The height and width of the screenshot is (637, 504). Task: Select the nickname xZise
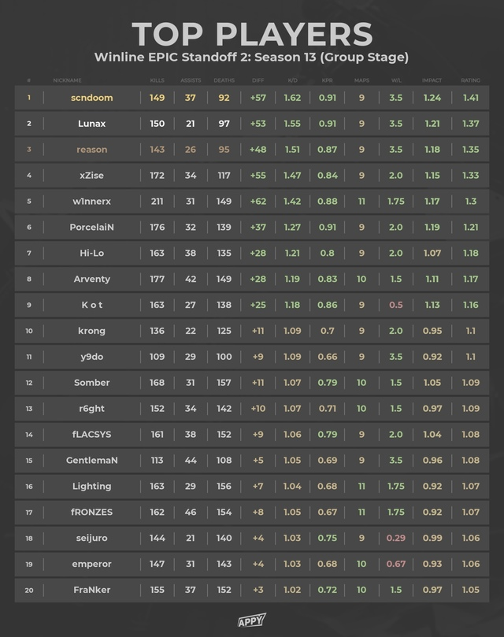pos(92,176)
